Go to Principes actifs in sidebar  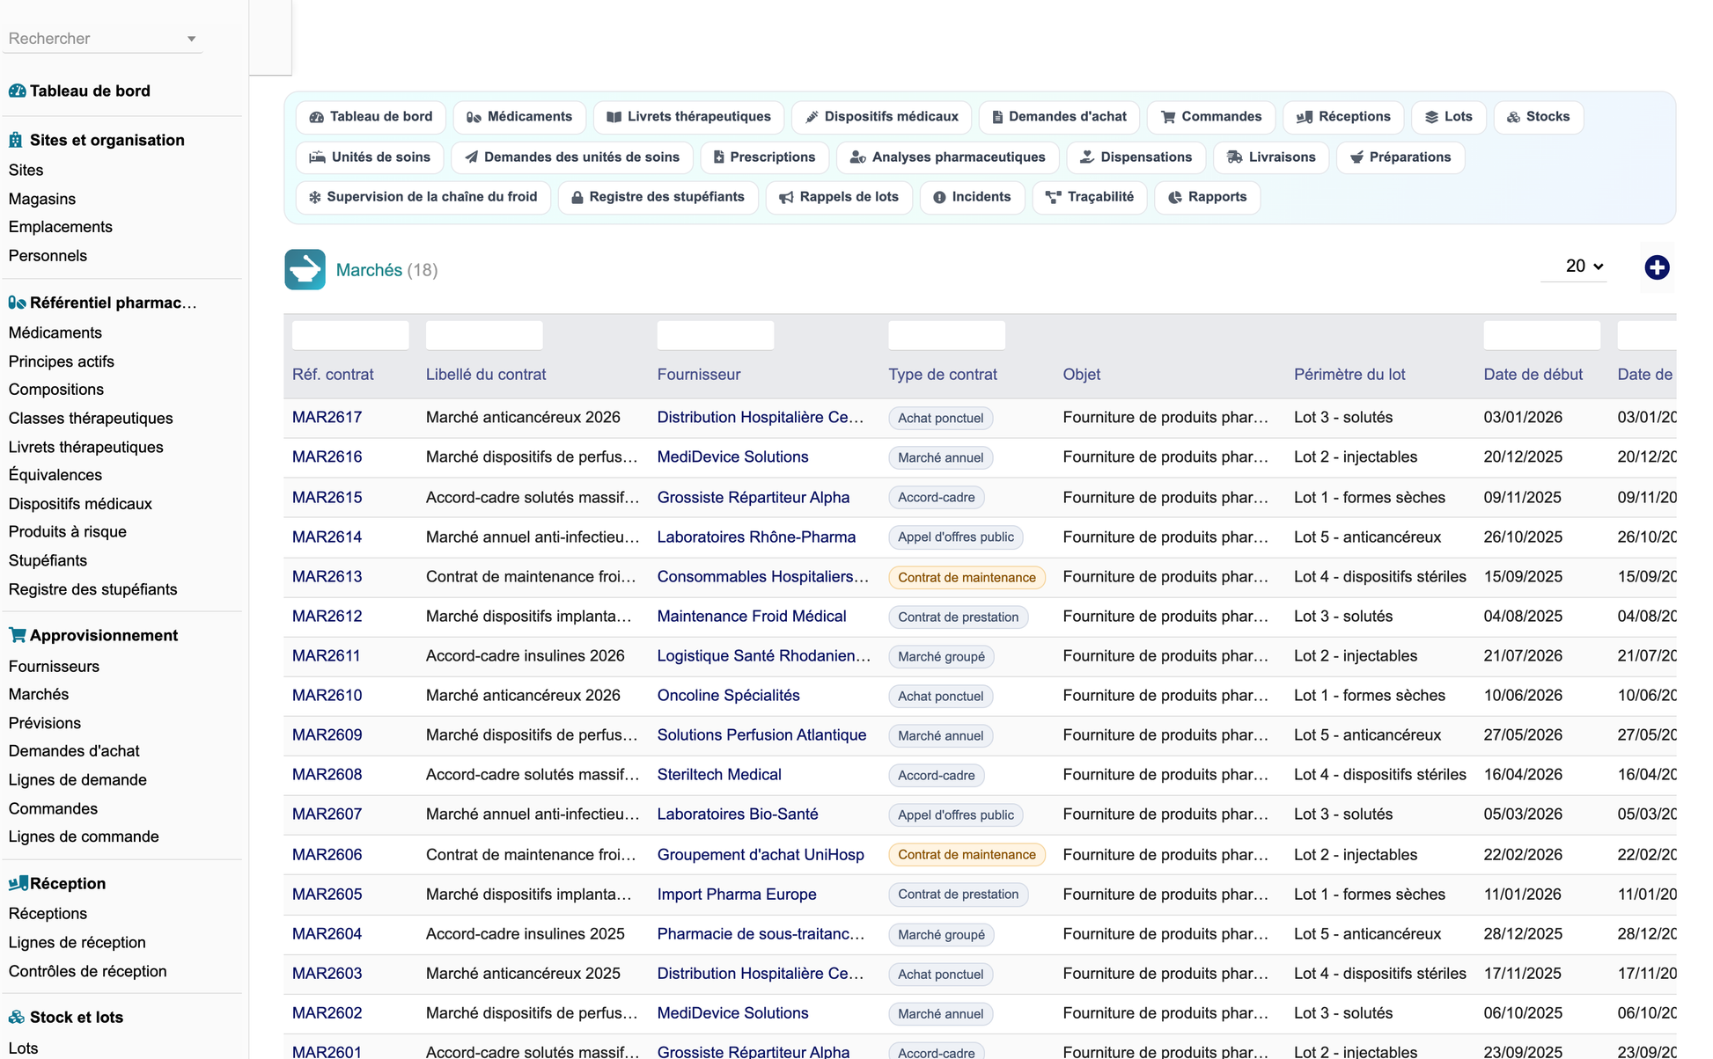[62, 362]
